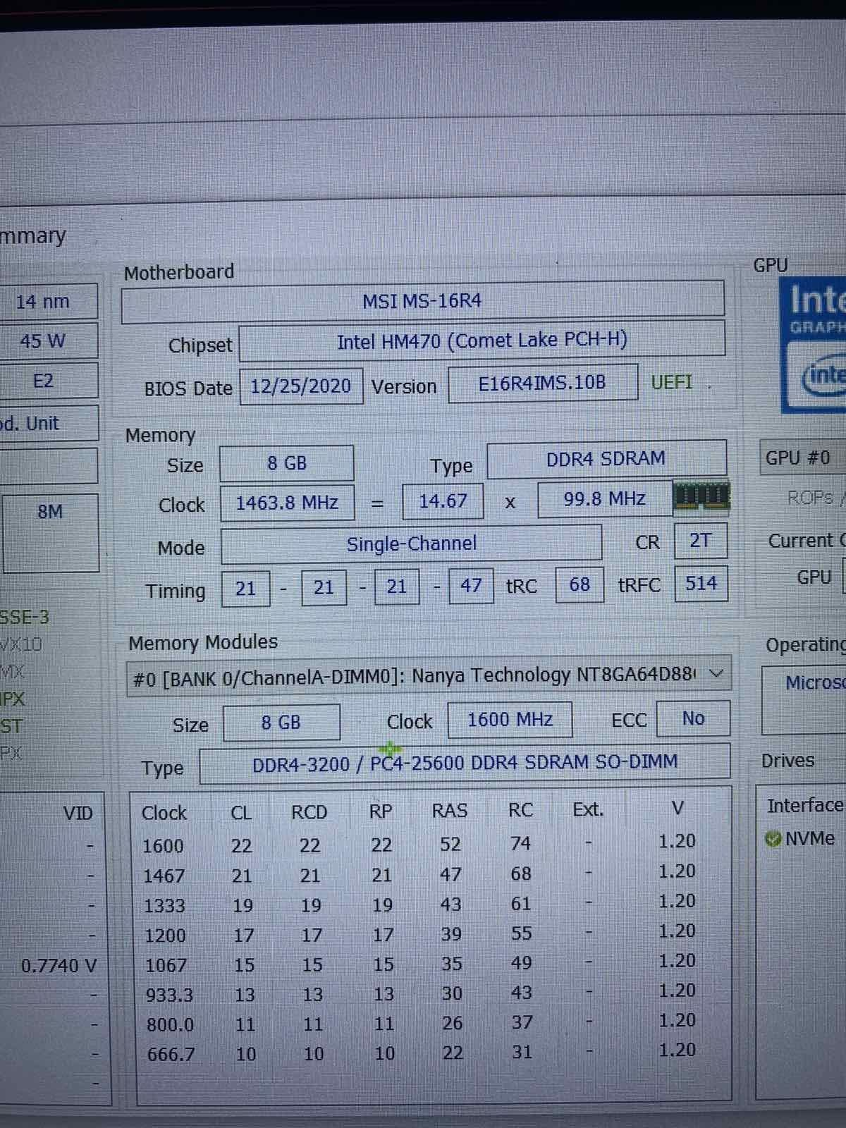Click the timing value 47

470,586
